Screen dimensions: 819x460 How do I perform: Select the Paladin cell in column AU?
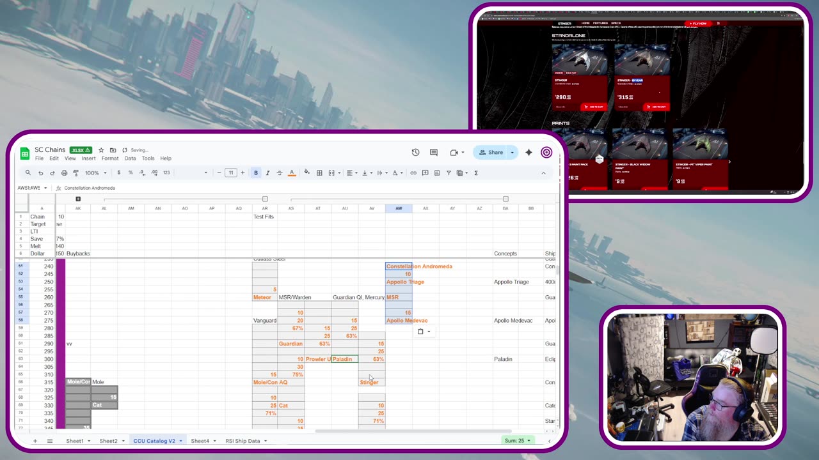click(345, 359)
